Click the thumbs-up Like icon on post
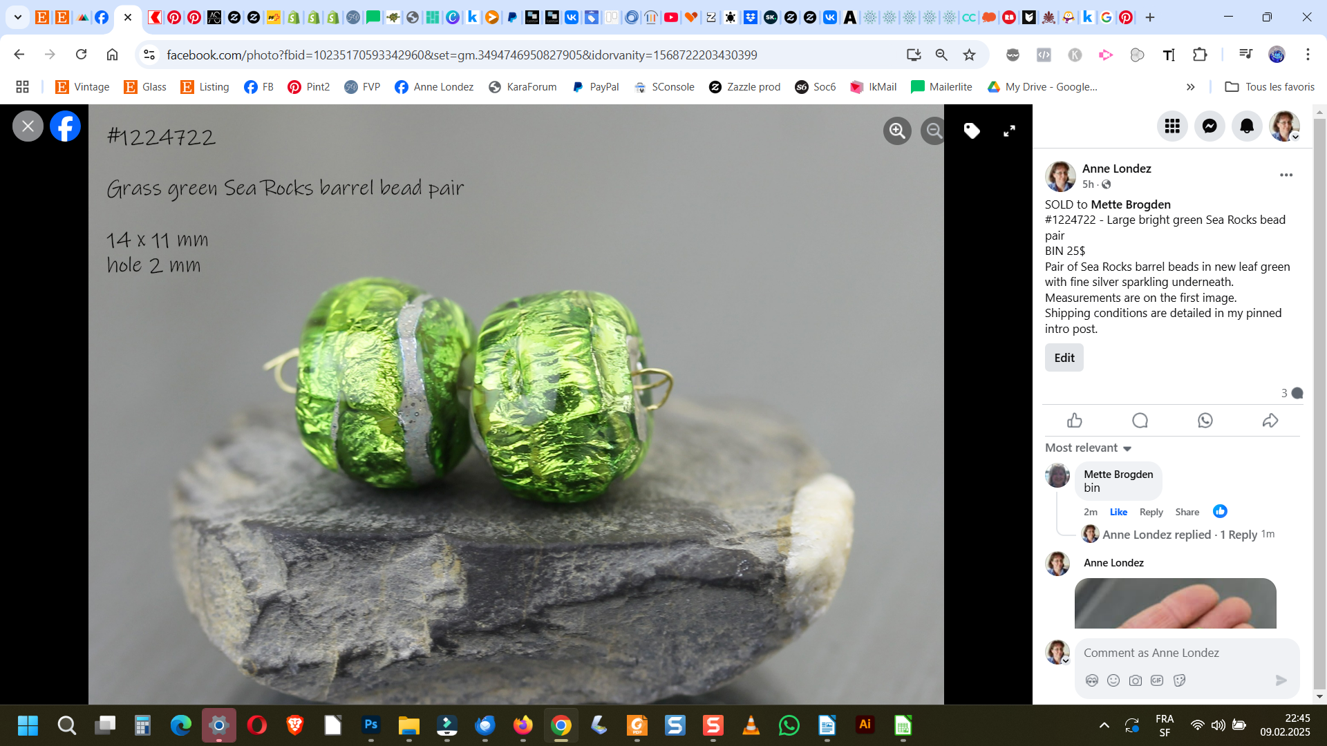The height and width of the screenshot is (746, 1327). (x=1074, y=421)
